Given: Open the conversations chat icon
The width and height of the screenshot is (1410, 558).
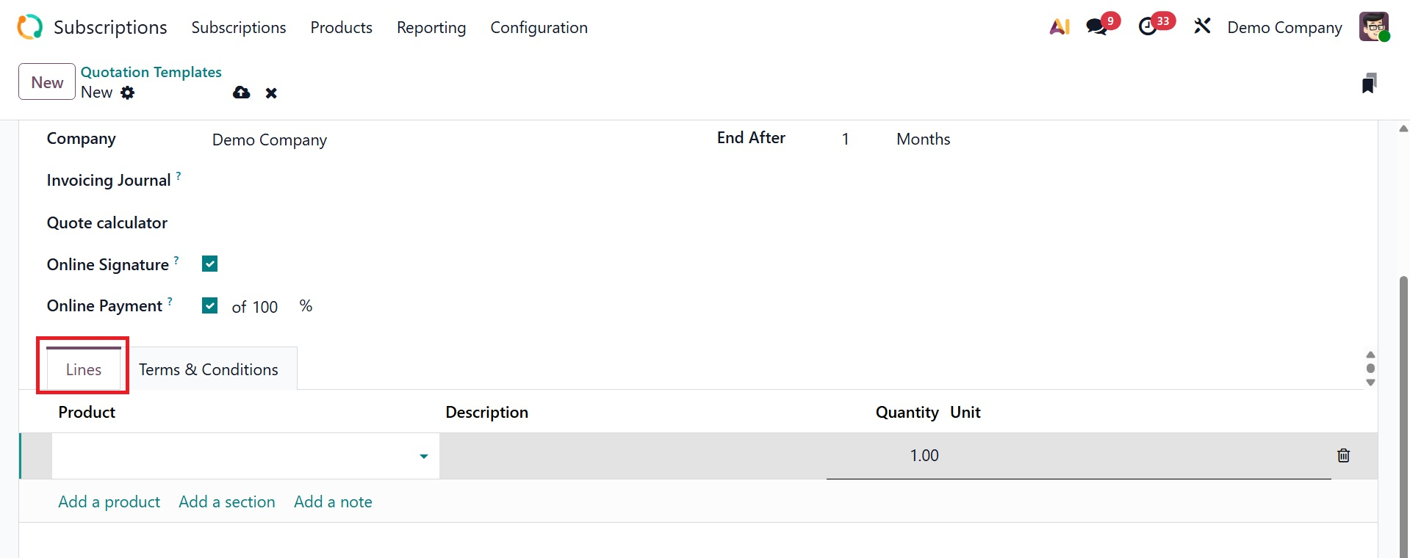Looking at the screenshot, I should click(x=1097, y=27).
